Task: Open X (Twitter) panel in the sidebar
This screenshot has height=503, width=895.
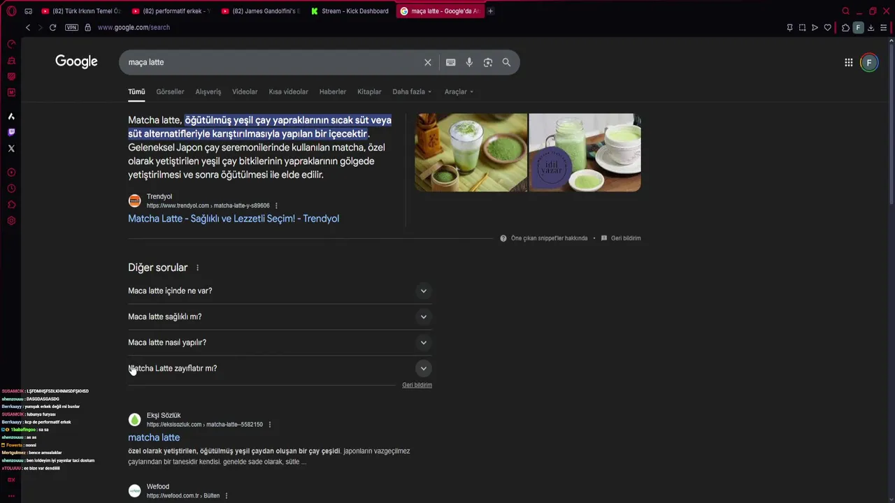Action: [x=11, y=148]
